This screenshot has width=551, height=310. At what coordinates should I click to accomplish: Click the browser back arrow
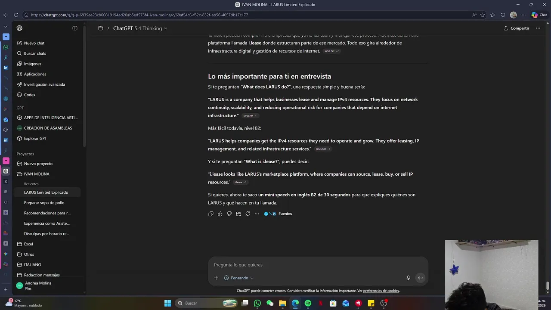coord(6,15)
